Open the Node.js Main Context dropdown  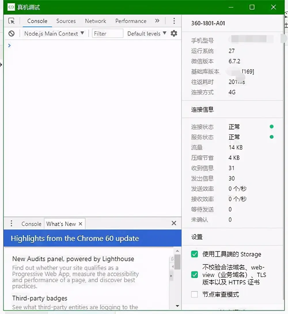[x=53, y=33]
